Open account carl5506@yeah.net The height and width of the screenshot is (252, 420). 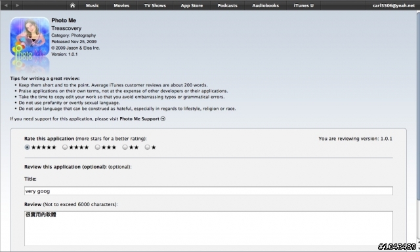[394, 5]
